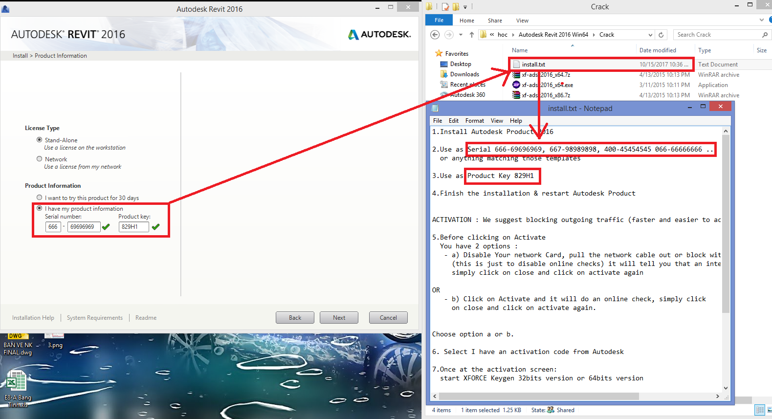Select the xf-ads 2016_x64.exe application icon
The width and height of the screenshot is (772, 419).
point(516,85)
